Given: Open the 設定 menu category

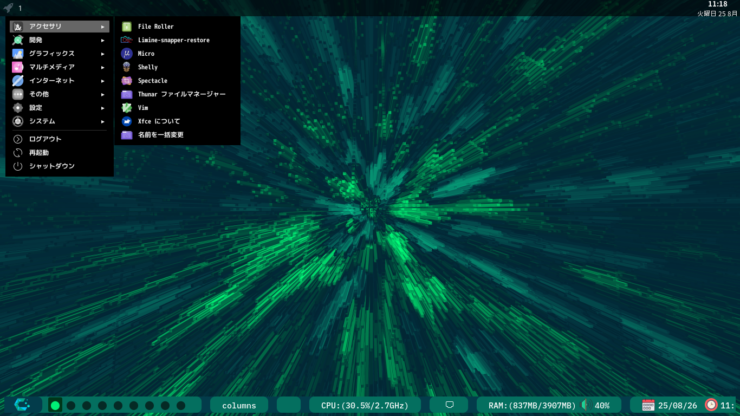Looking at the screenshot, I should pyautogui.click(x=60, y=108).
